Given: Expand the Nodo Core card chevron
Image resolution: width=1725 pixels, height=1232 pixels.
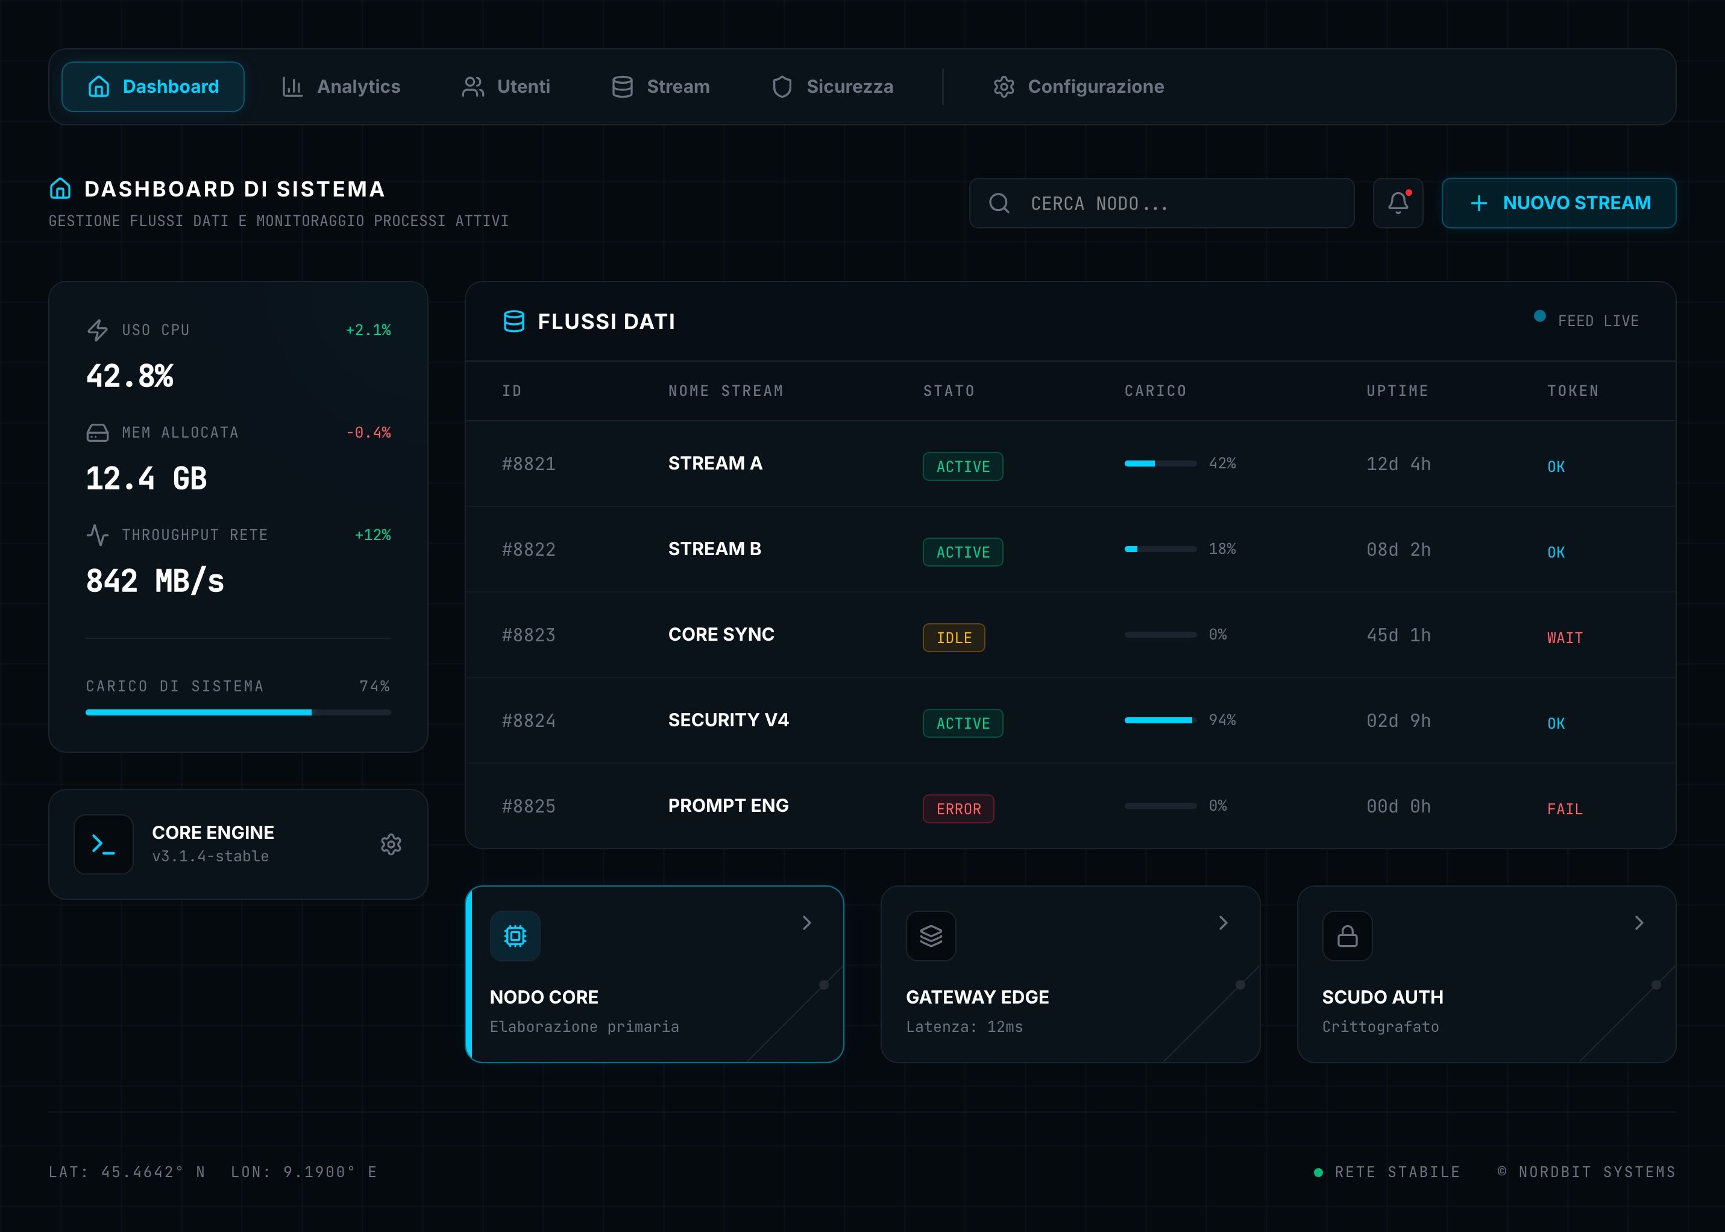Looking at the screenshot, I should 806,923.
